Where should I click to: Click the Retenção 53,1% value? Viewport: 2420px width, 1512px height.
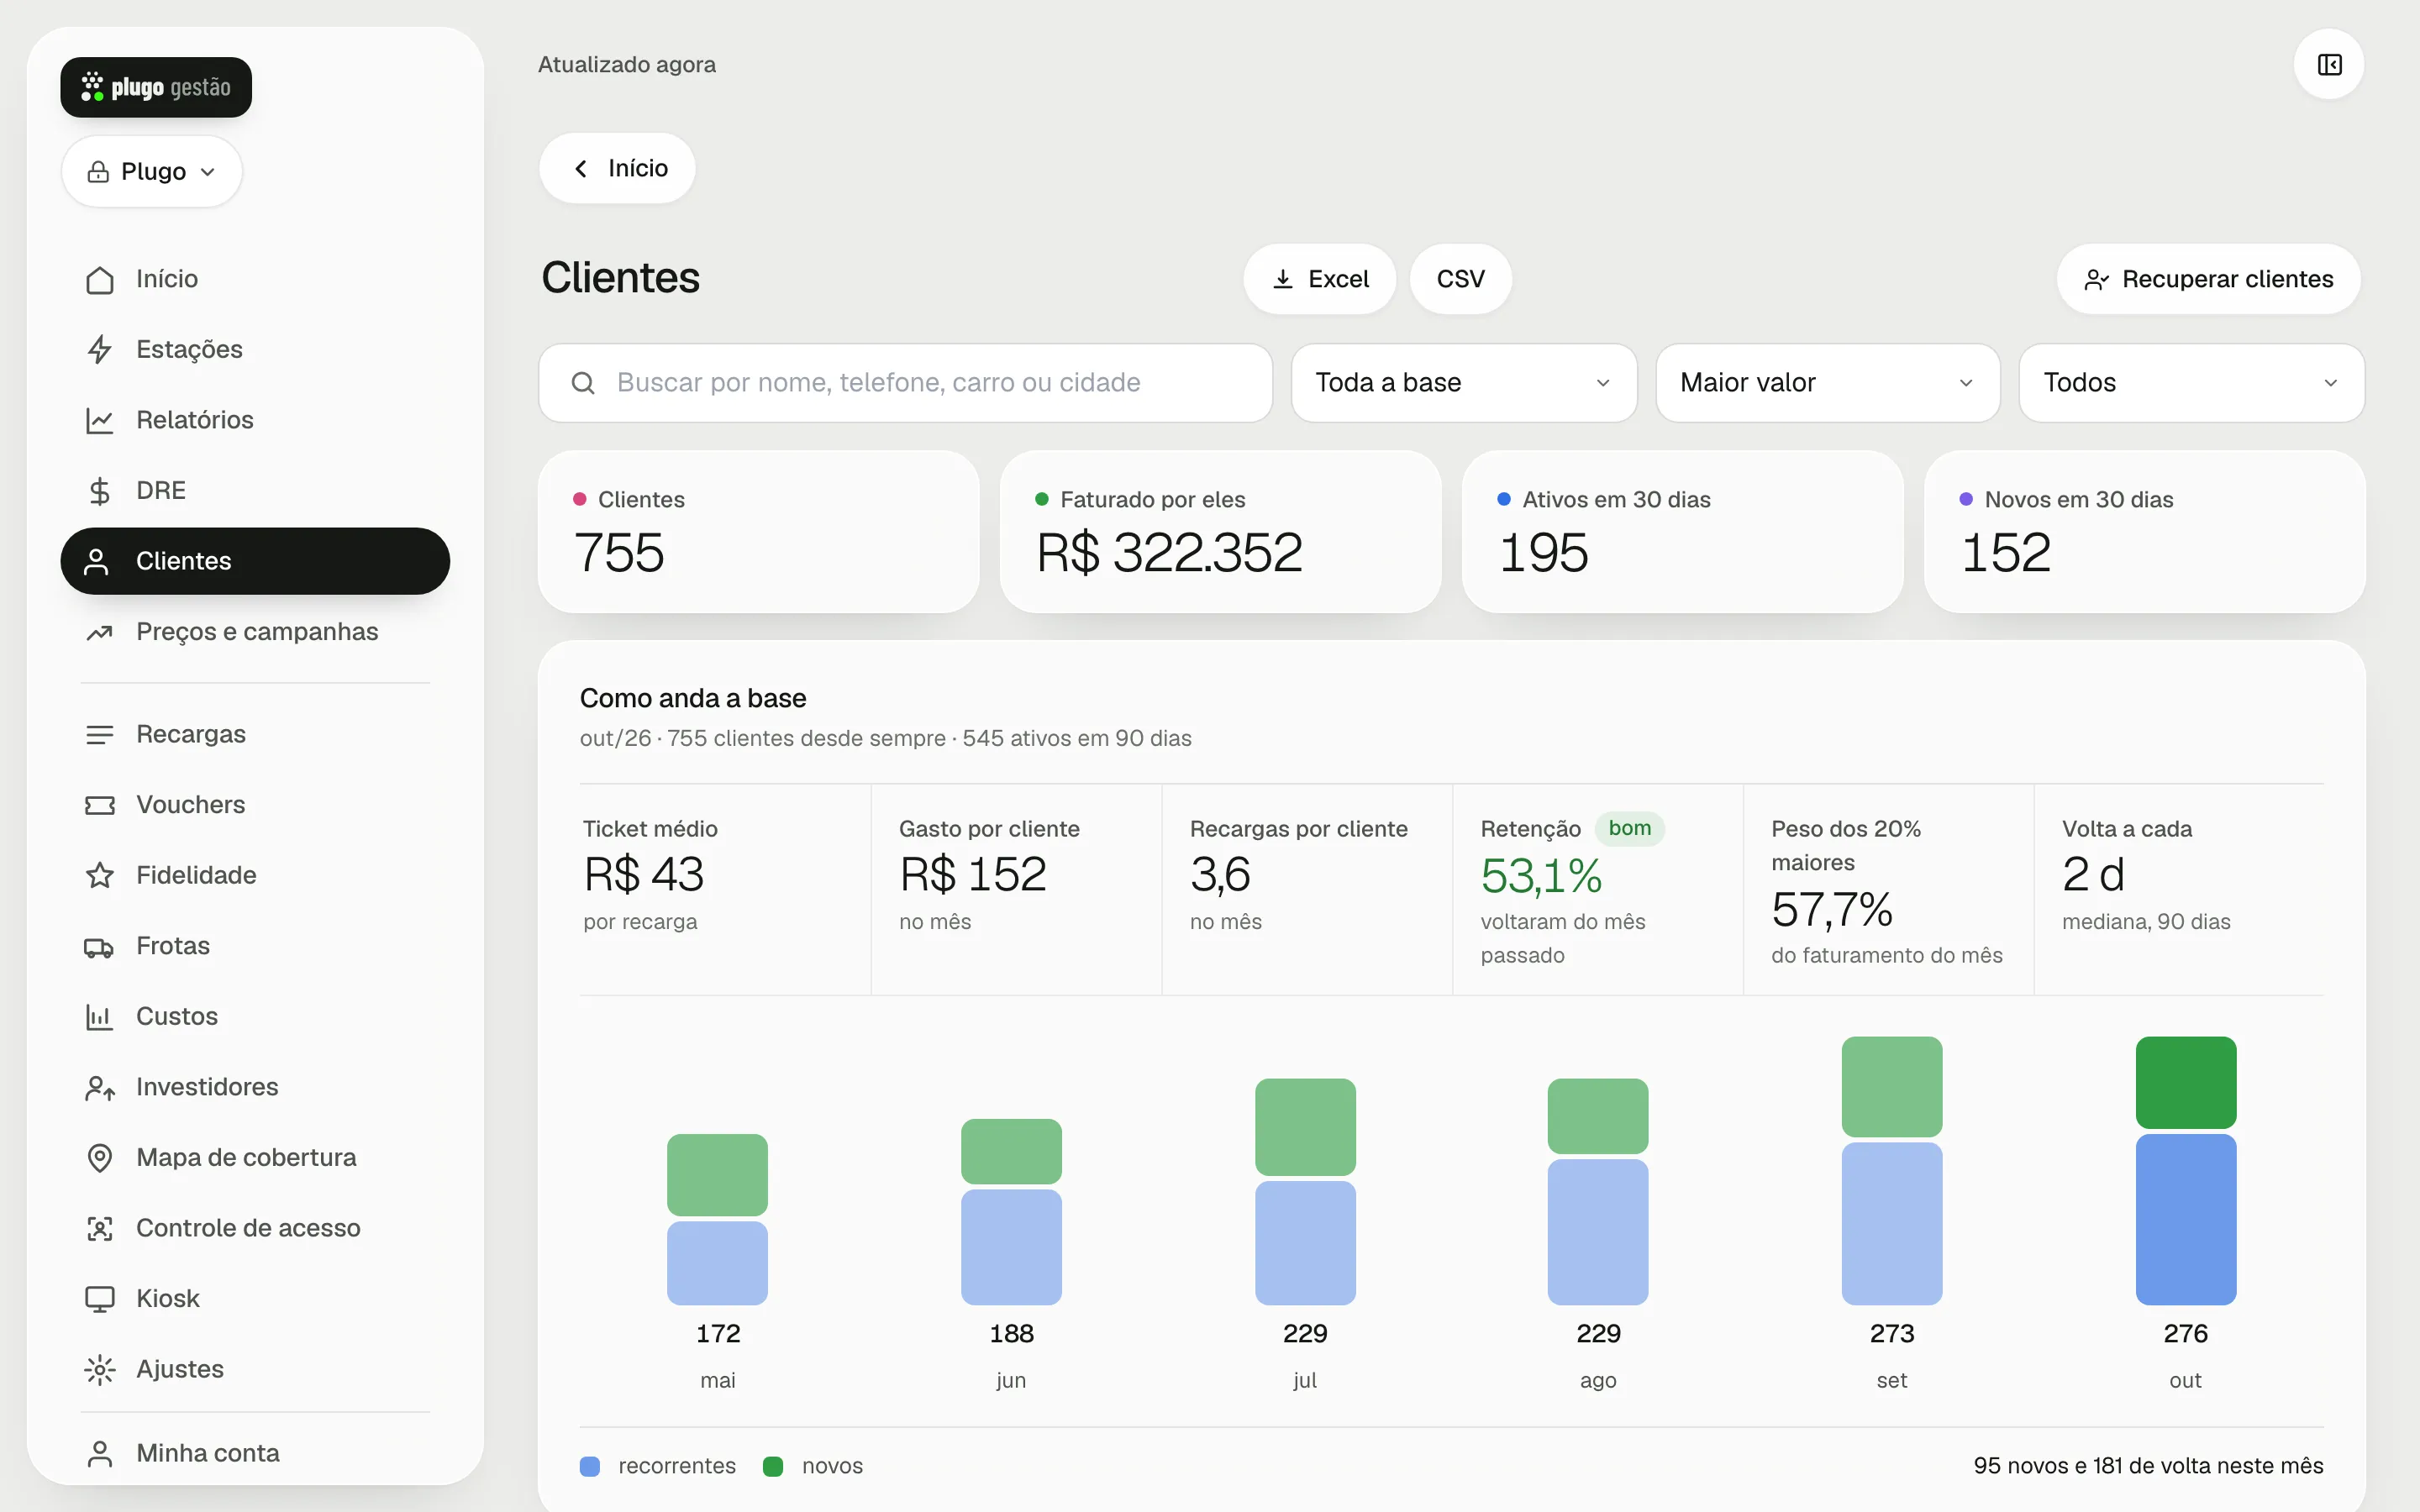[1541, 876]
